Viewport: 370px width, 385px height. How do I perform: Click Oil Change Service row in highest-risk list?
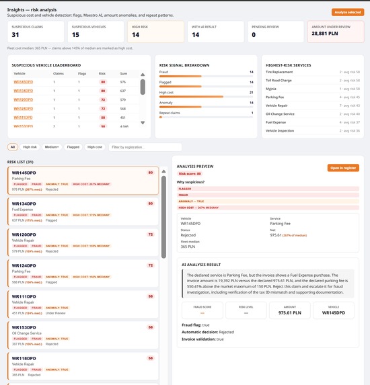click(312, 114)
